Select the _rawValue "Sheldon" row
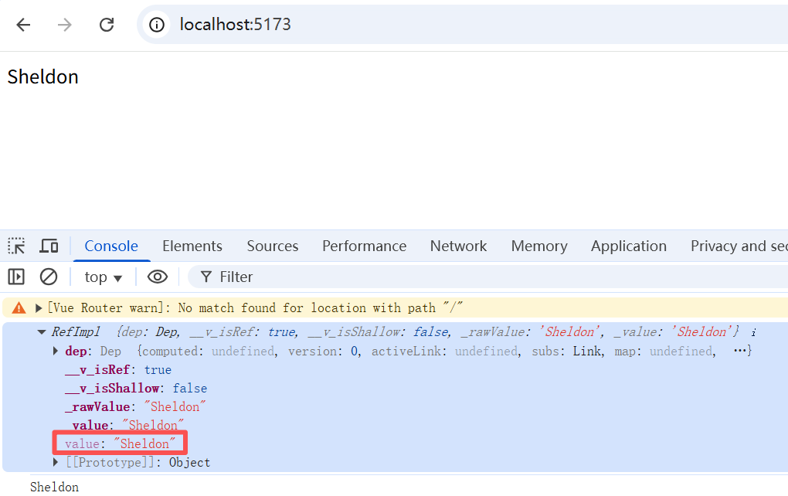Viewport: 788px width, 496px height. point(135,407)
